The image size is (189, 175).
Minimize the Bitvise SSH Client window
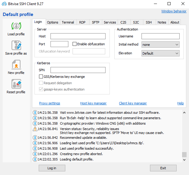155,4
